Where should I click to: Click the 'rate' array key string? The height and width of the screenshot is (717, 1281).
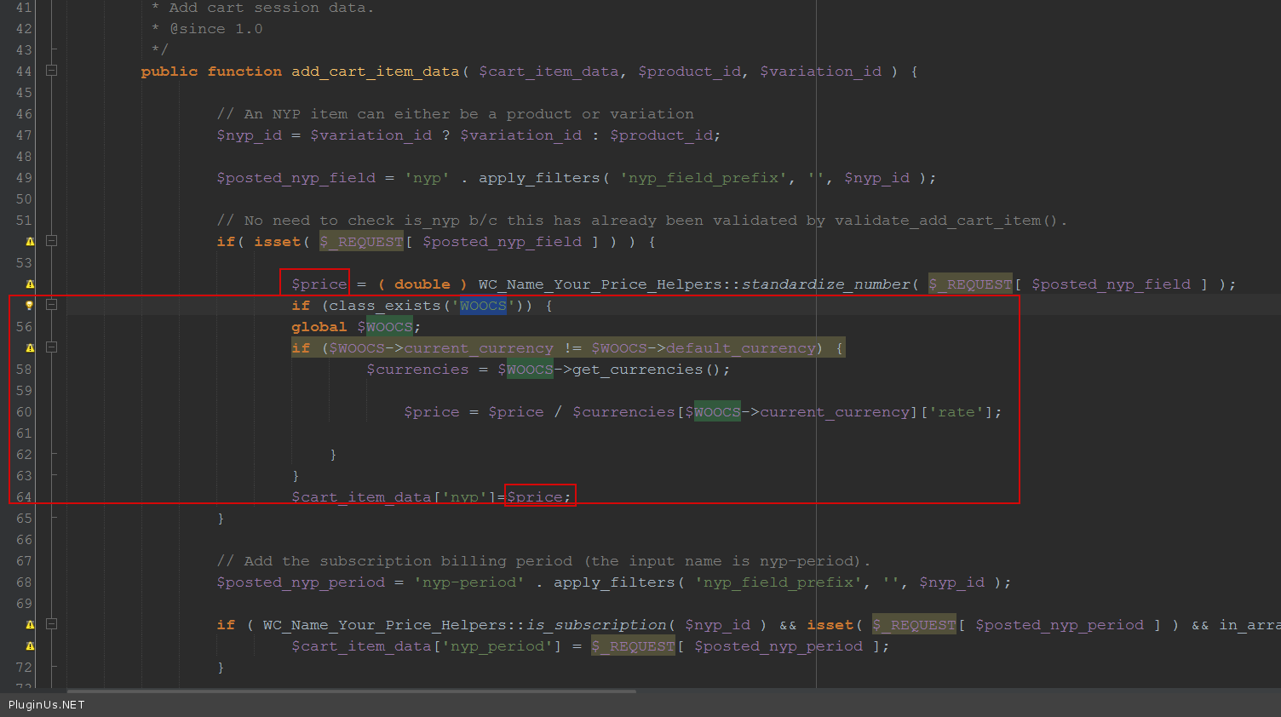pyautogui.click(x=956, y=412)
